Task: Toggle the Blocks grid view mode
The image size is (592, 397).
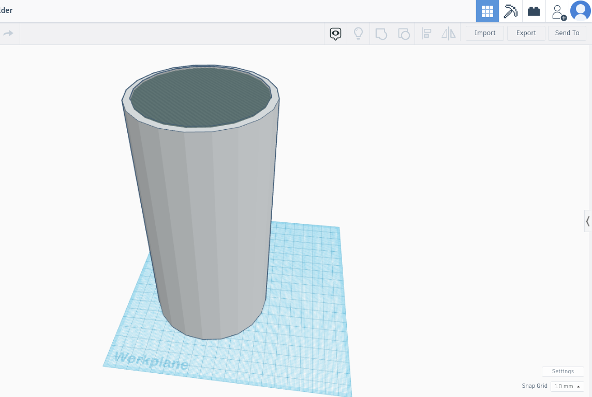Action: (487, 11)
